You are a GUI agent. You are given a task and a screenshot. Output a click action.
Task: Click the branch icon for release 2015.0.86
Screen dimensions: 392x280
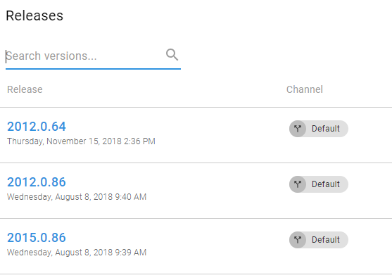(298, 240)
